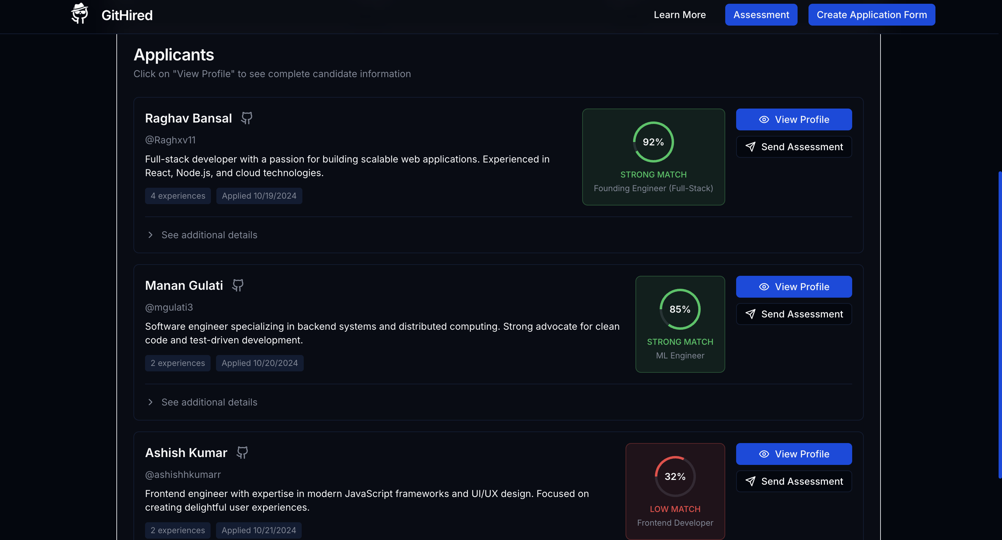Click Ashish's 32% low match ring
The image size is (1002, 540).
coord(675,477)
